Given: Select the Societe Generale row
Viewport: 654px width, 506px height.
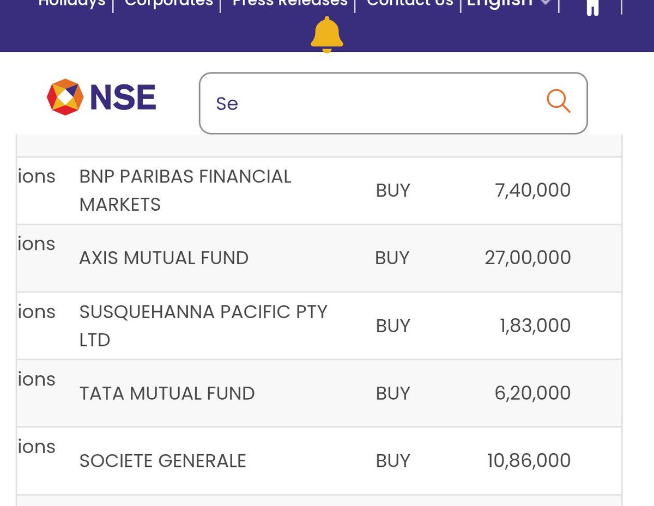Looking at the screenshot, I should [319, 461].
